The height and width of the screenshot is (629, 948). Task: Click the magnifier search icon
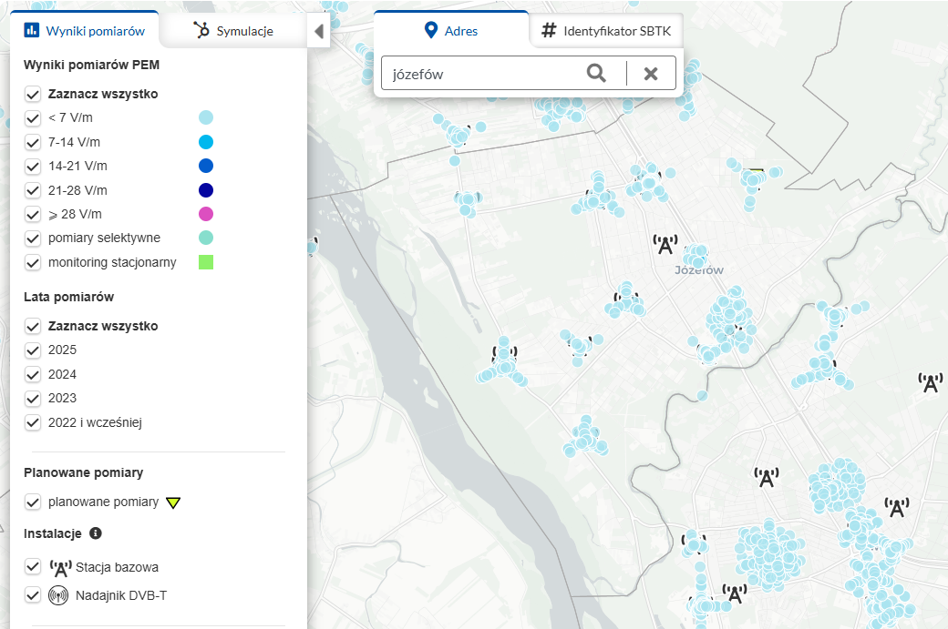pyautogui.click(x=596, y=74)
